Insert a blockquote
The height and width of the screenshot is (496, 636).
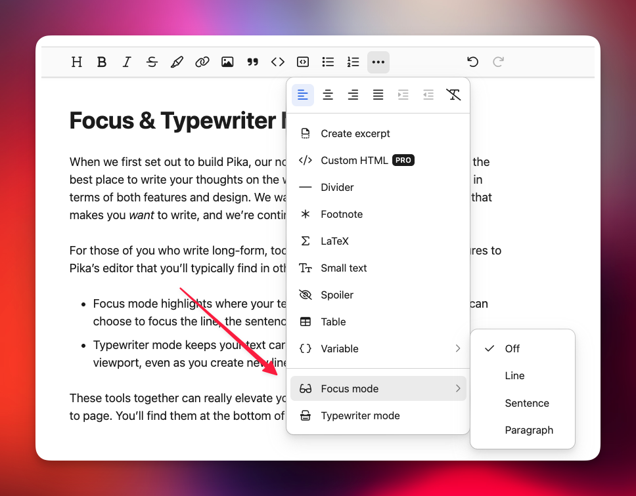pyautogui.click(x=252, y=62)
